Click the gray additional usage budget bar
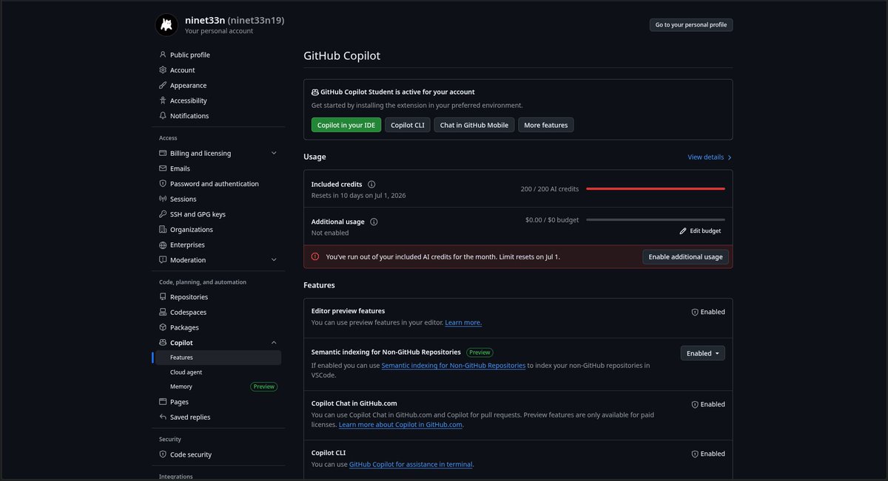This screenshot has height=481, width=888. tap(656, 219)
